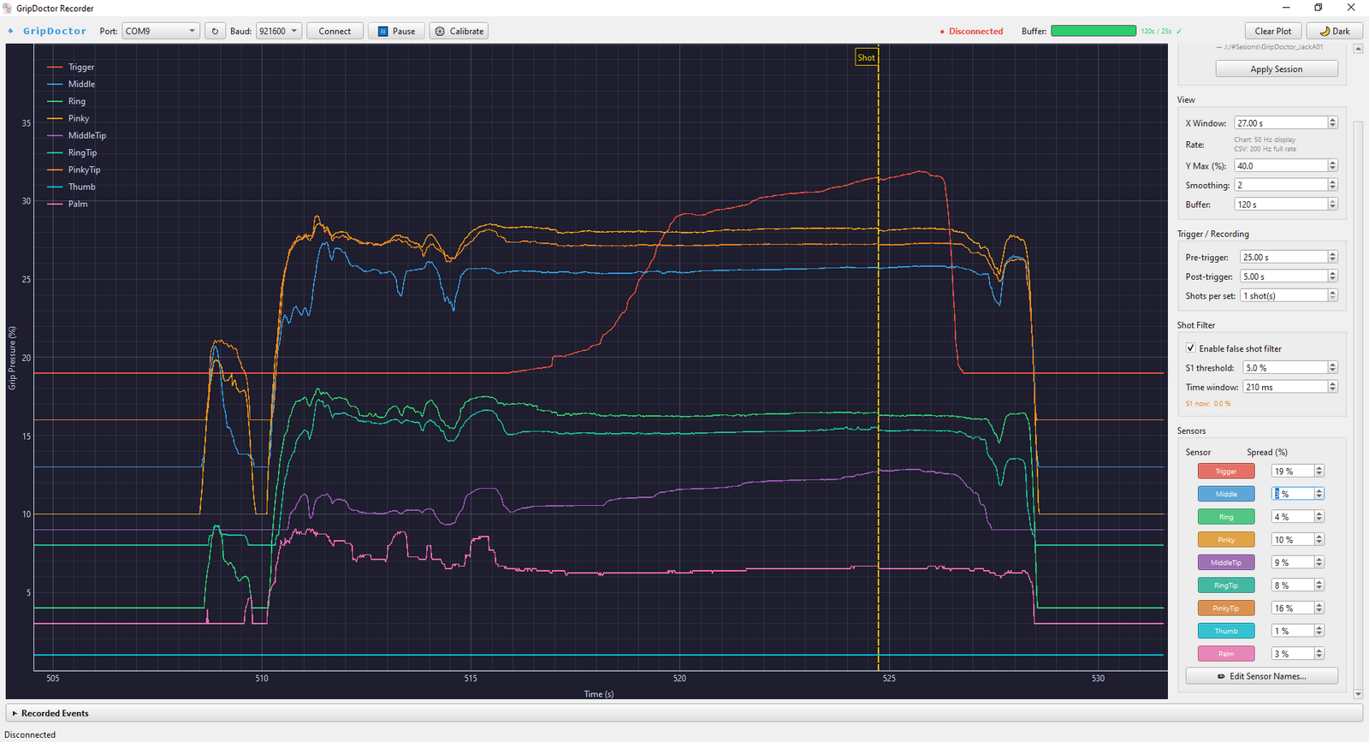Click the Clear Plot button

1273,31
